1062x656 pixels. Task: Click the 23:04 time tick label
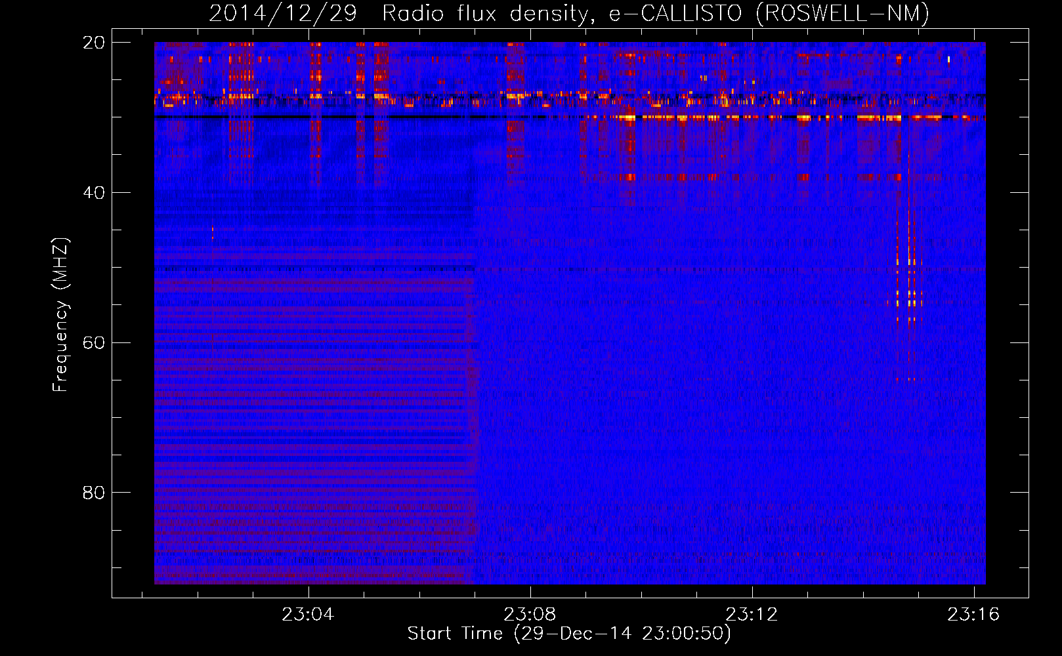pos(308,615)
